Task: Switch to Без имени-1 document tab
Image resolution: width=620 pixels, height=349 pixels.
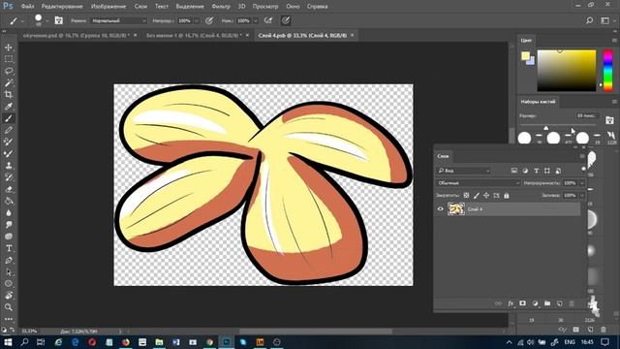Action: click(194, 35)
